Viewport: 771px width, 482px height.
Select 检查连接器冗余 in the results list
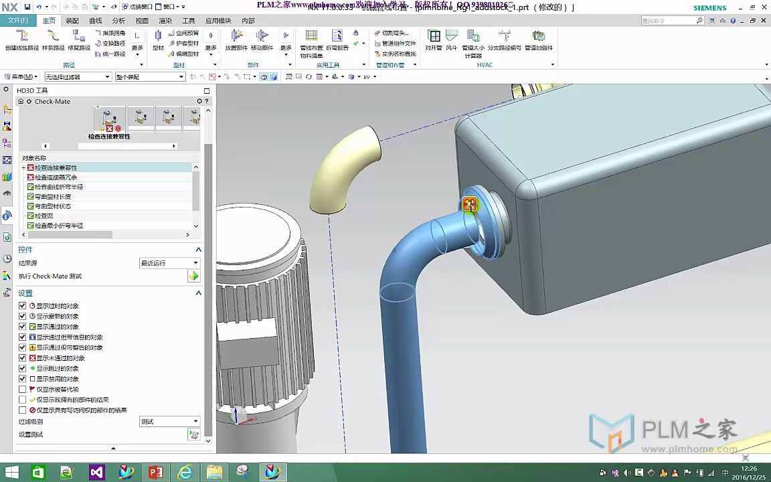point(56,177)
